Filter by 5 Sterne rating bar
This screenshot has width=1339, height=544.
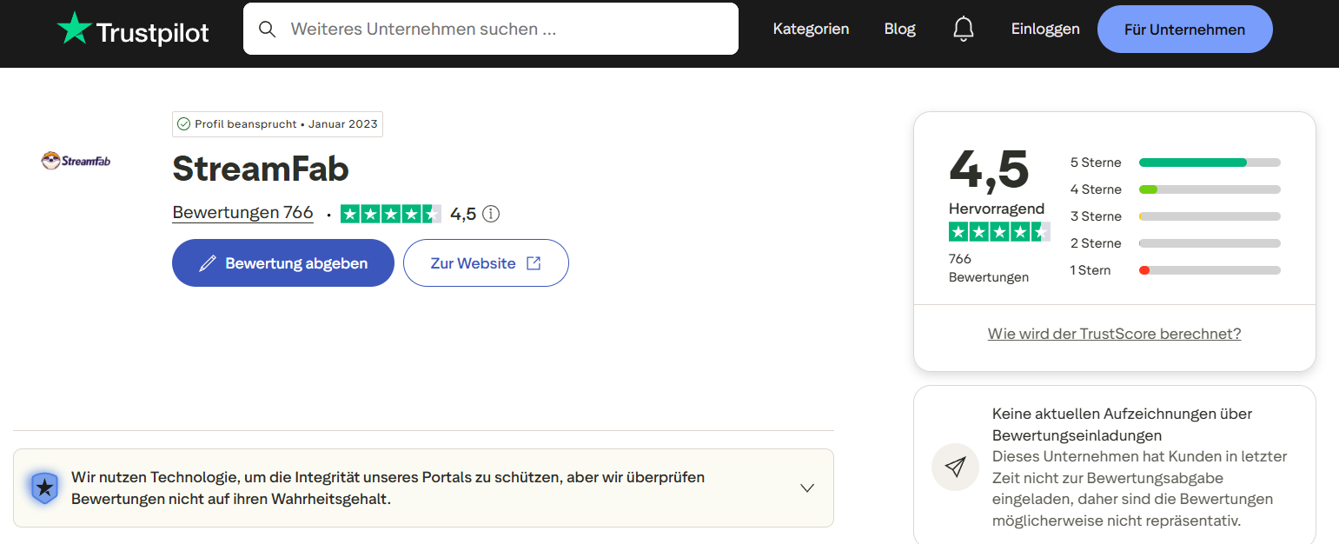(1210, 163)
